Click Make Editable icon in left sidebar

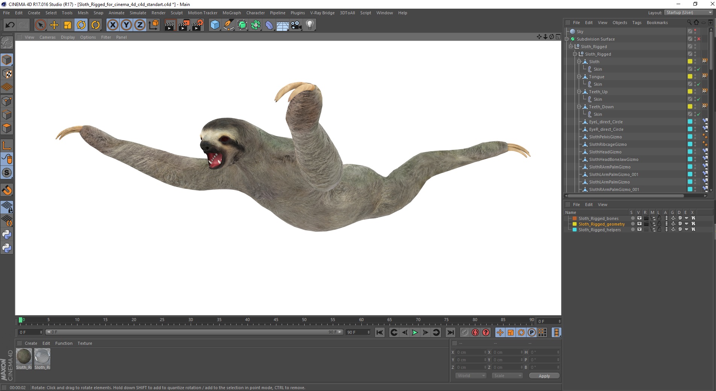click(7, 43)
